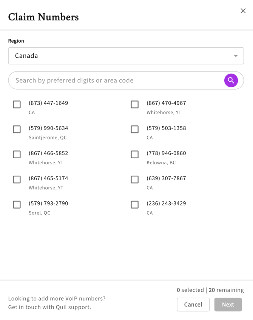Check the (867) 466-5852 Whitehorse number
The height and width of the screenshot is (320, 253).
(x=17, y=155)
